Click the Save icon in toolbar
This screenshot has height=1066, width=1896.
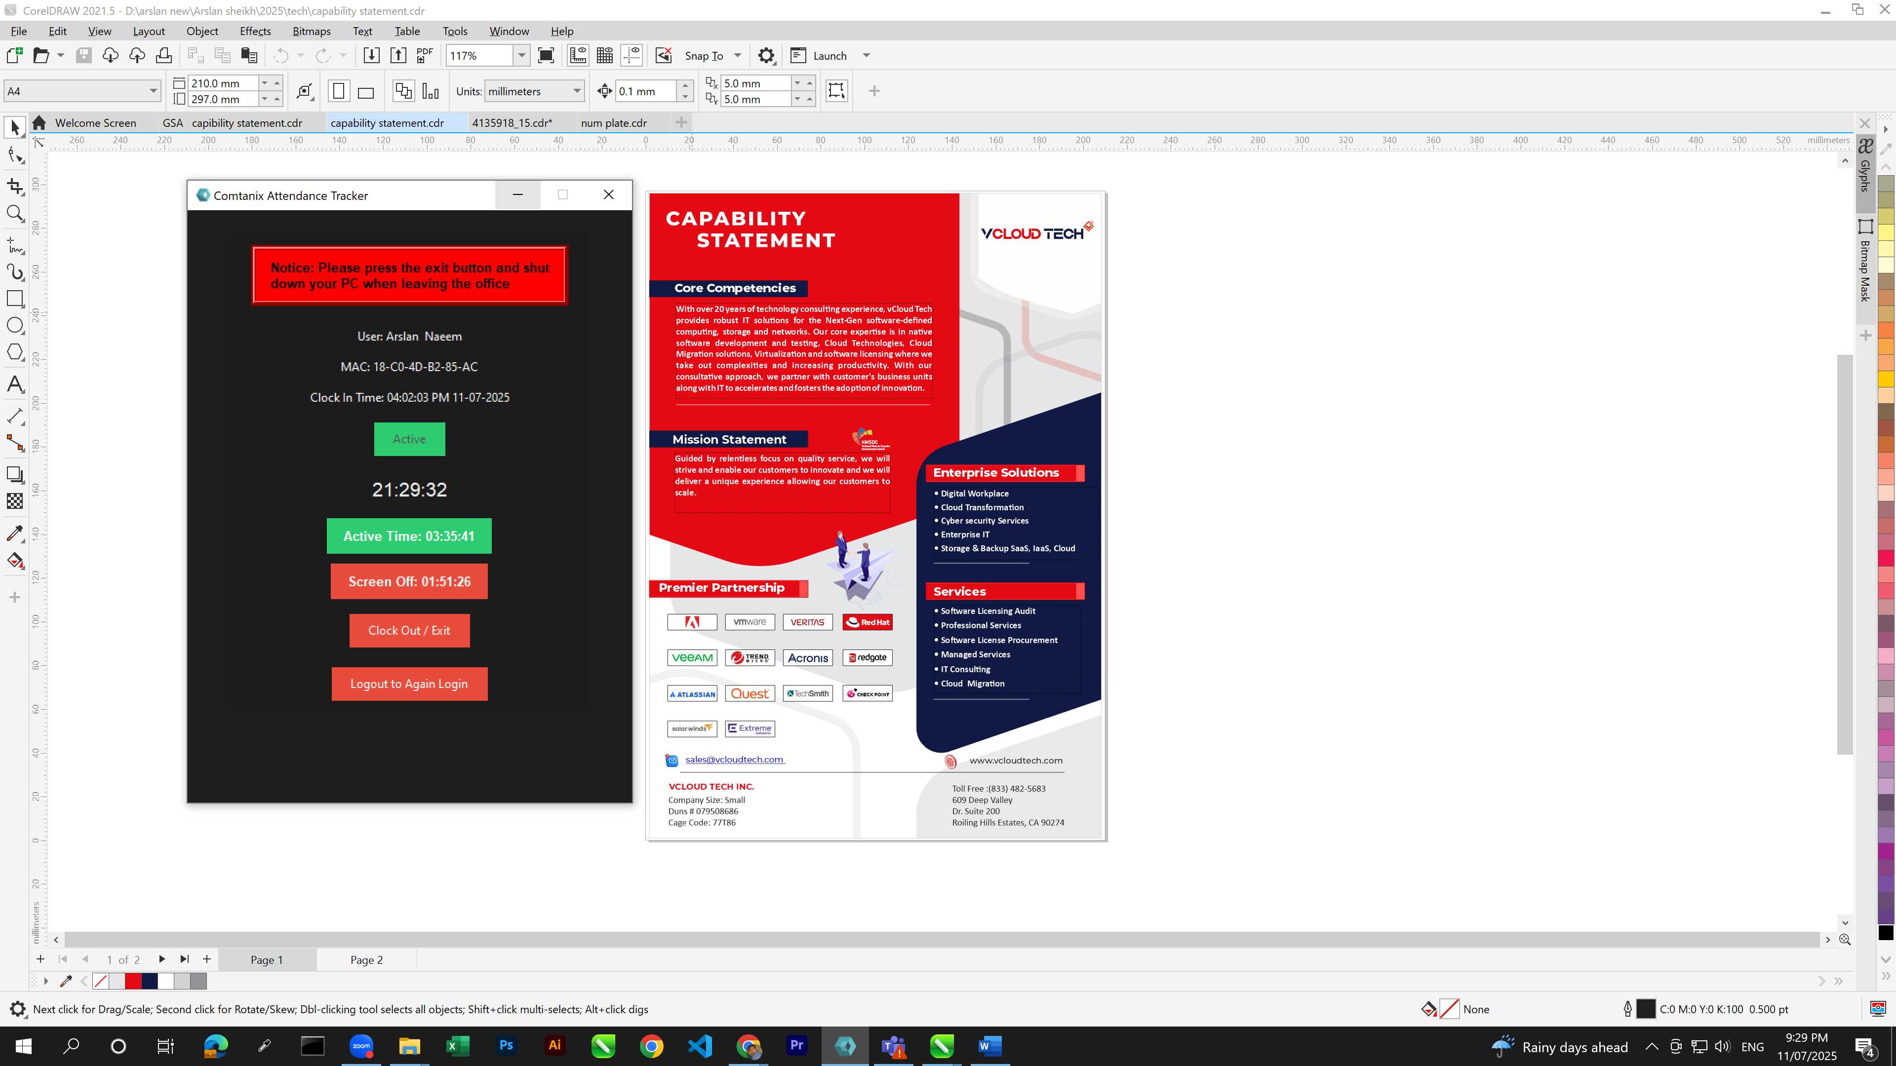tap(84, 55)
